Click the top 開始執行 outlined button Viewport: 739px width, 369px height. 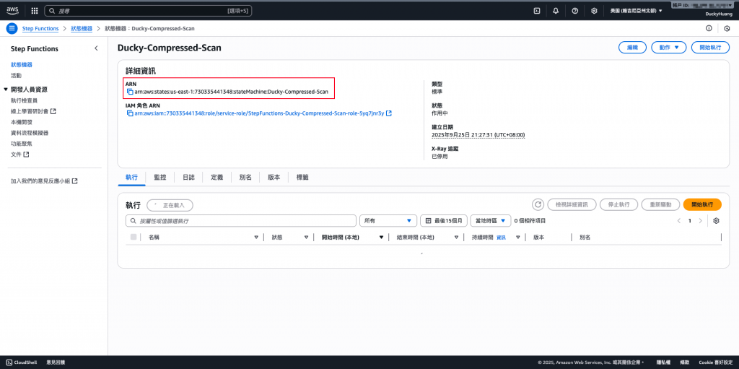(710, 48)
